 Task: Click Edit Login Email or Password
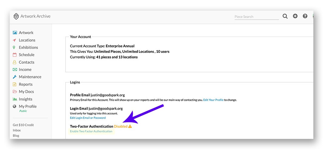click(x=88, y=118)
